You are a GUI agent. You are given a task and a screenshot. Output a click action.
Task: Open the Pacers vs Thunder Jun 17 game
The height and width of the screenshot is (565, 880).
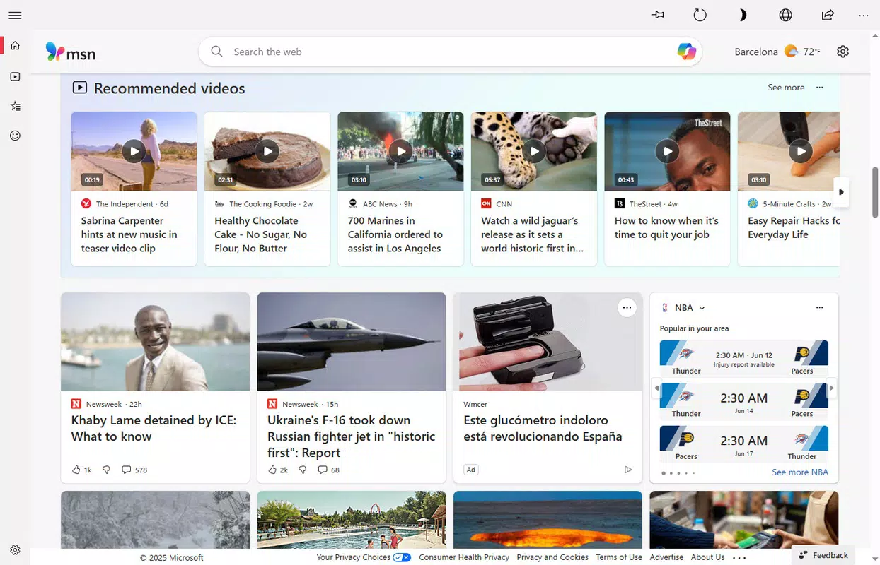tap(743, 444)
